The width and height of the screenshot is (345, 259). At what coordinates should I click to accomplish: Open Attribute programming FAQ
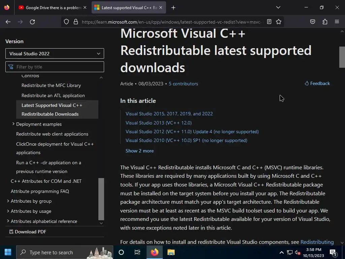(40, 191)
